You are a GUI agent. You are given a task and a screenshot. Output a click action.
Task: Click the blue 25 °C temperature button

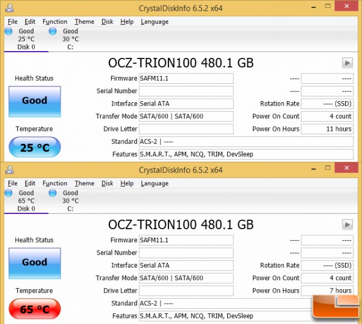pos(35,147)
